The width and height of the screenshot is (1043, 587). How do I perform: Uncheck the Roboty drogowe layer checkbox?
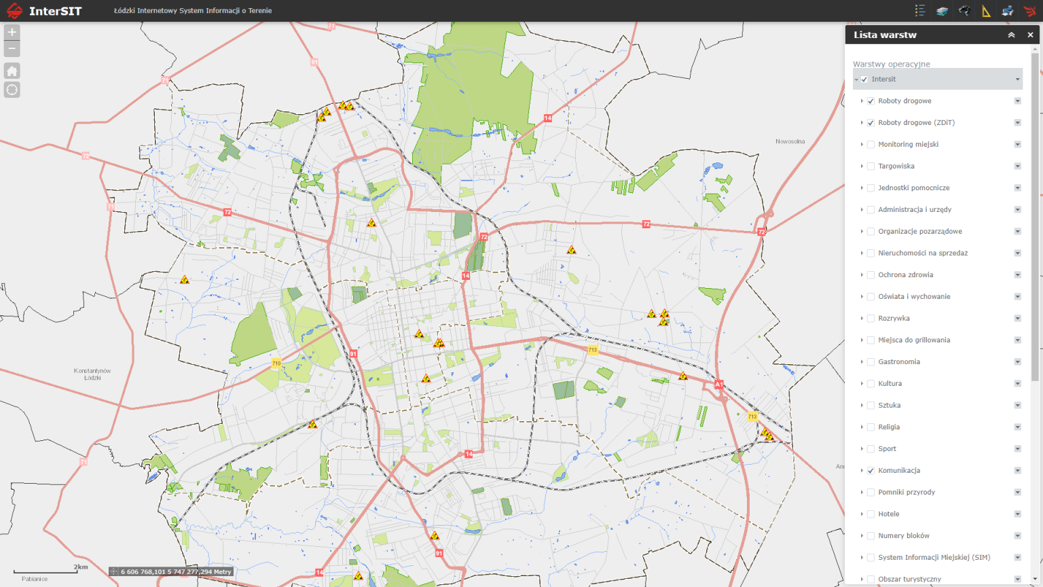[x=871, y=101]
